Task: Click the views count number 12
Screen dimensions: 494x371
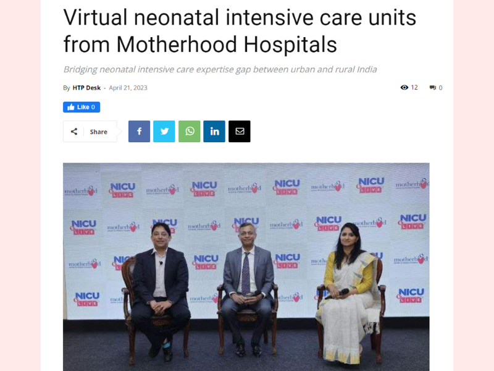Action: (x=414, y=87)
